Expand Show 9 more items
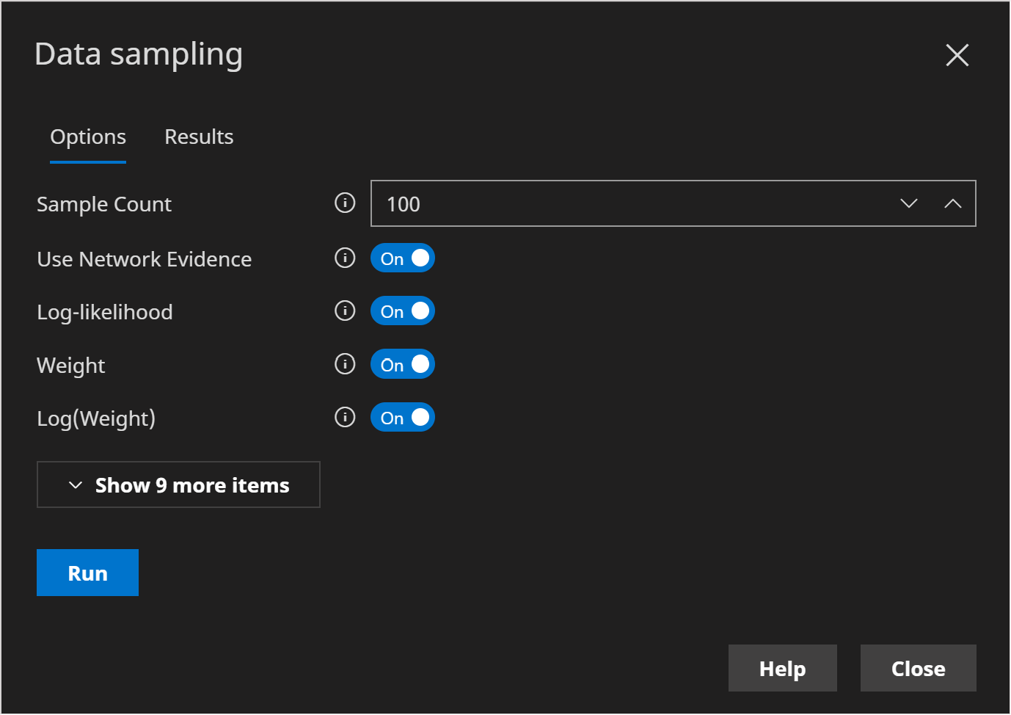 click(x=178, y=484)
